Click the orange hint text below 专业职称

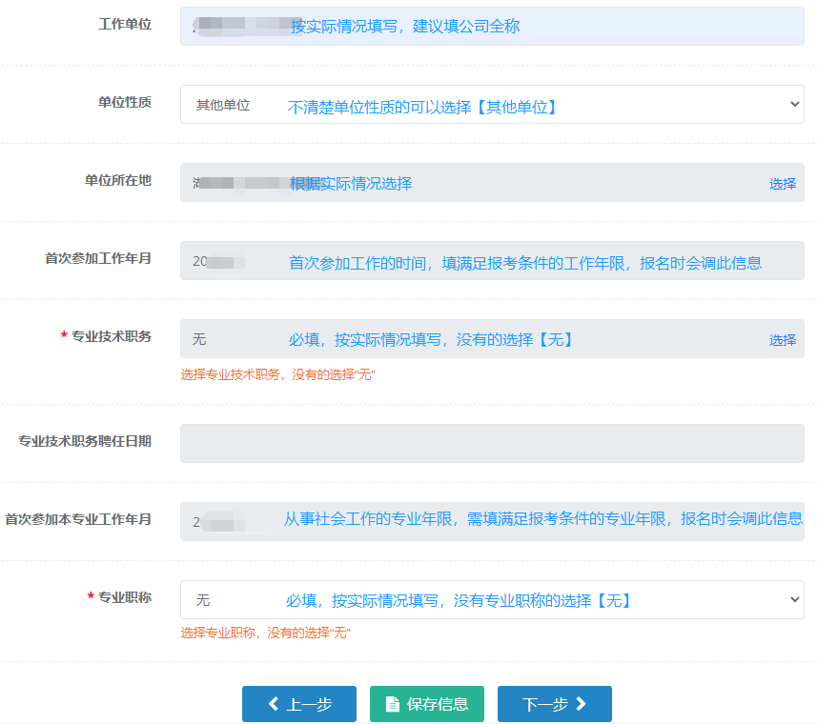point(266,633)
